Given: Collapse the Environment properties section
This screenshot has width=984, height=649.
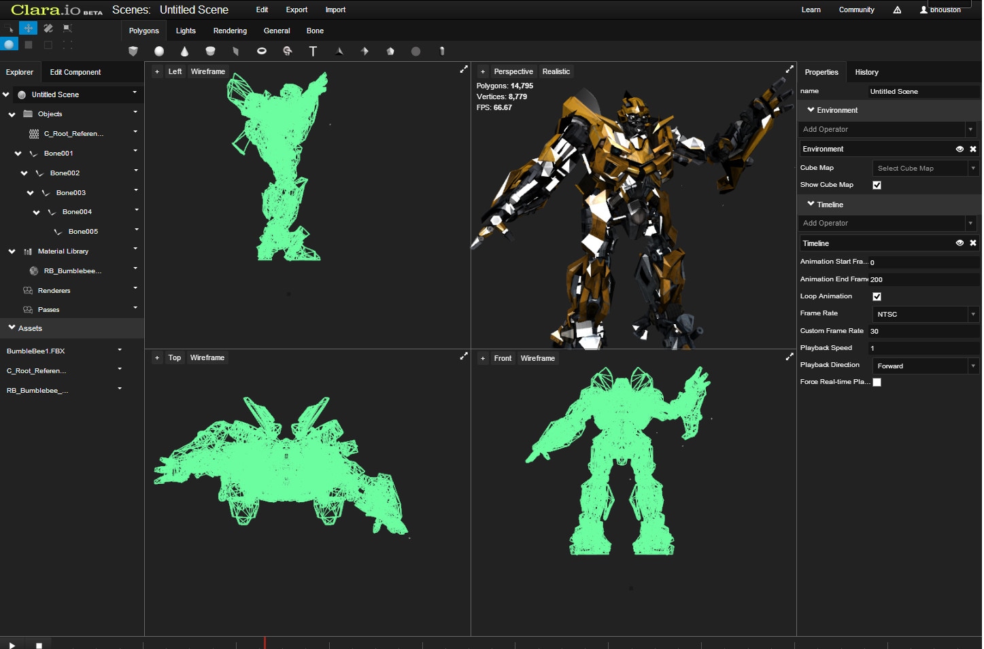Looking at the screenshot, I should coord(811,109).
